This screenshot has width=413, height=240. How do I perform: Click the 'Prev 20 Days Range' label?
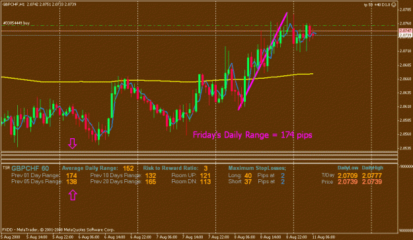click(x=116, y=182)
